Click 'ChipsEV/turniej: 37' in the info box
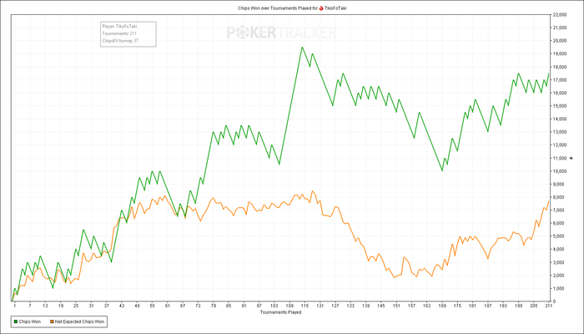The image size is (584, 334). tap(120, 41)
